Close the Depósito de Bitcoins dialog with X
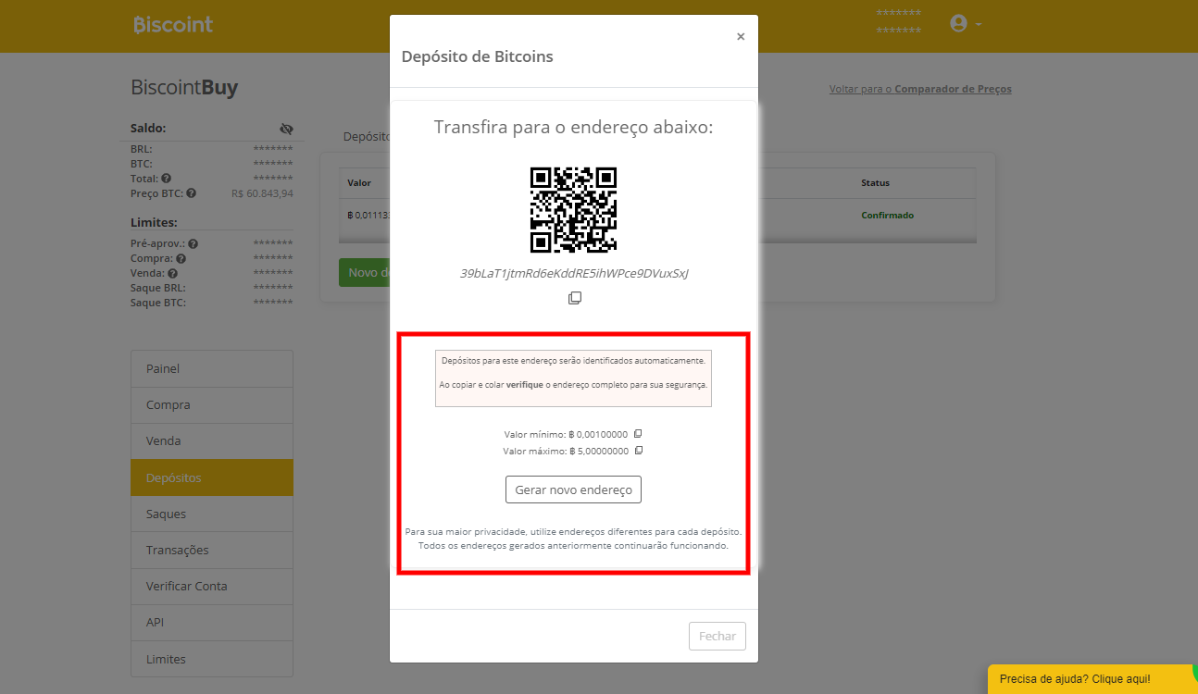This screenshot has width=1198, height=694. [x=741, y=37]
